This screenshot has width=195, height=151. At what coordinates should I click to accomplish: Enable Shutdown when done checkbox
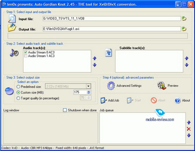click(65, 110)
